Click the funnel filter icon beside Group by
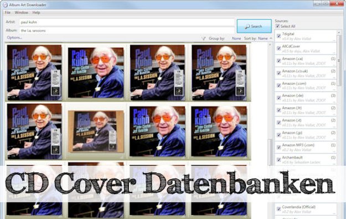 point(204,38)
